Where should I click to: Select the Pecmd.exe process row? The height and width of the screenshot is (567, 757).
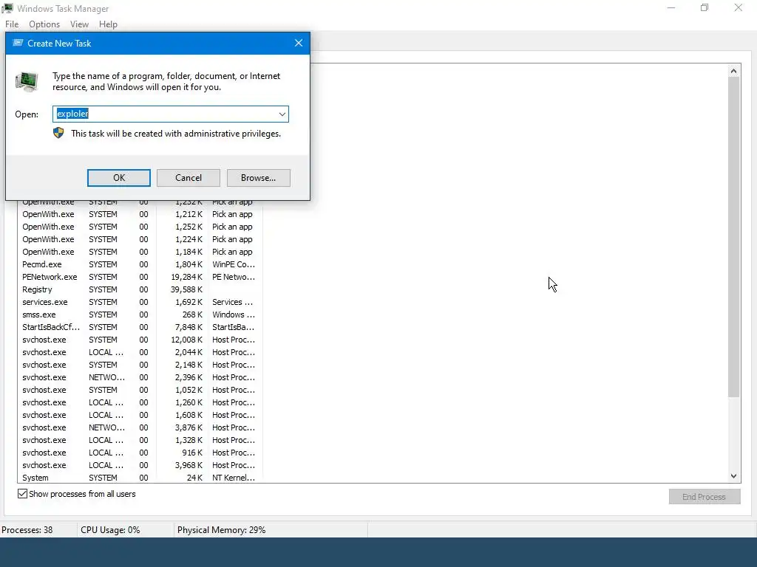[140, 264]
